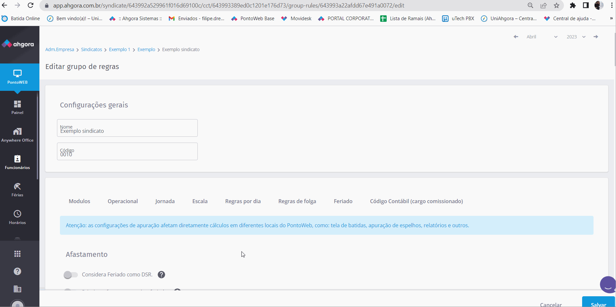The width and height of the screenshot is (616, 307).
Task: Go to previous month arrow
Action: point(516,37)
